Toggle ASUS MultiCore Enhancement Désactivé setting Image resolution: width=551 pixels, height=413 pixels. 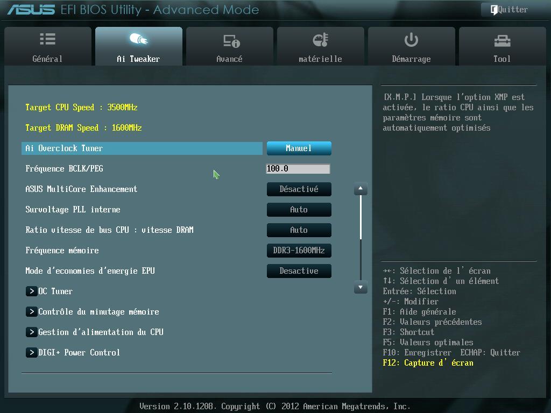(299, 189)
